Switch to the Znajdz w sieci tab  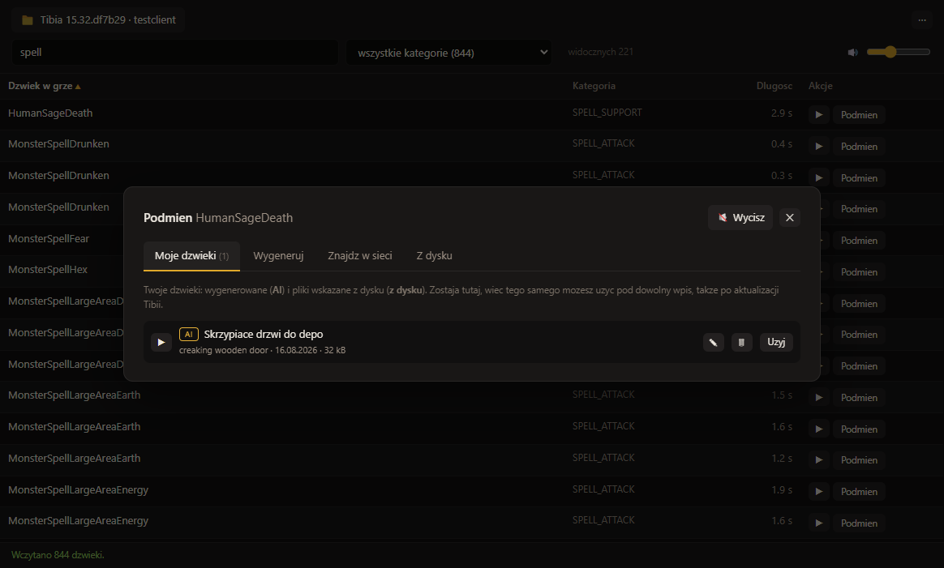coord(360,256)
